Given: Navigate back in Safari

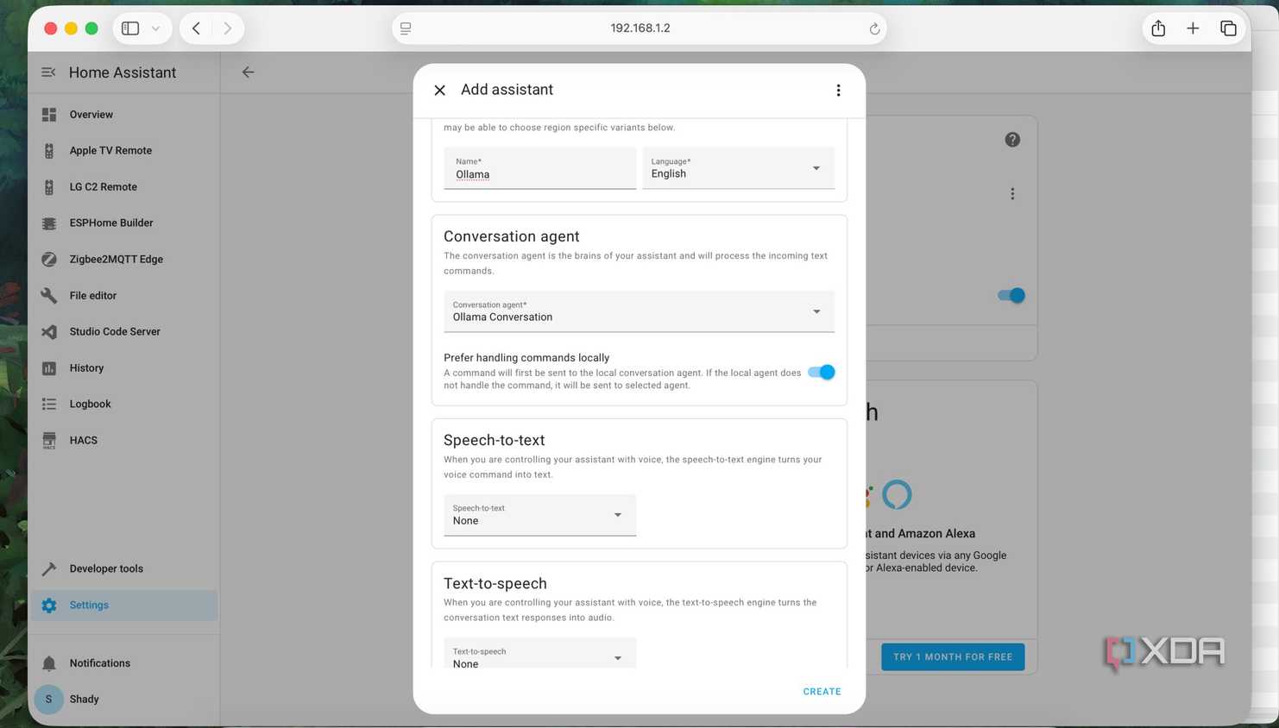Looking at the screenshot, I should (197, 28).
